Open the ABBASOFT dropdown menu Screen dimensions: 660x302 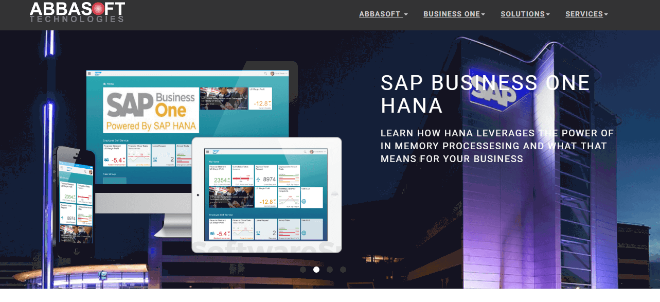click(383, 14)
